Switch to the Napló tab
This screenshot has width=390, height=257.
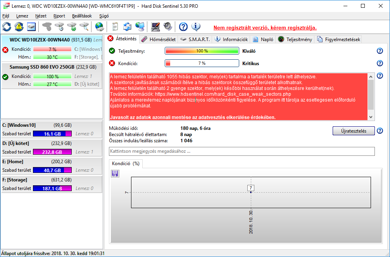tap(263, 39)
